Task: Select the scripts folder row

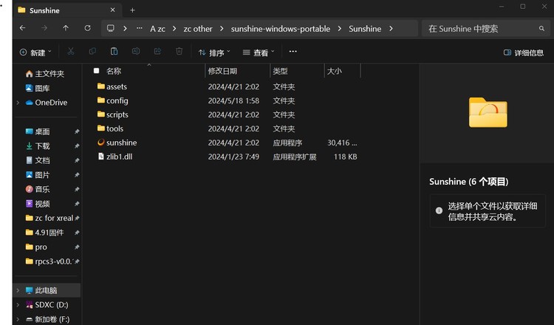Action: (x=226, y=114)
